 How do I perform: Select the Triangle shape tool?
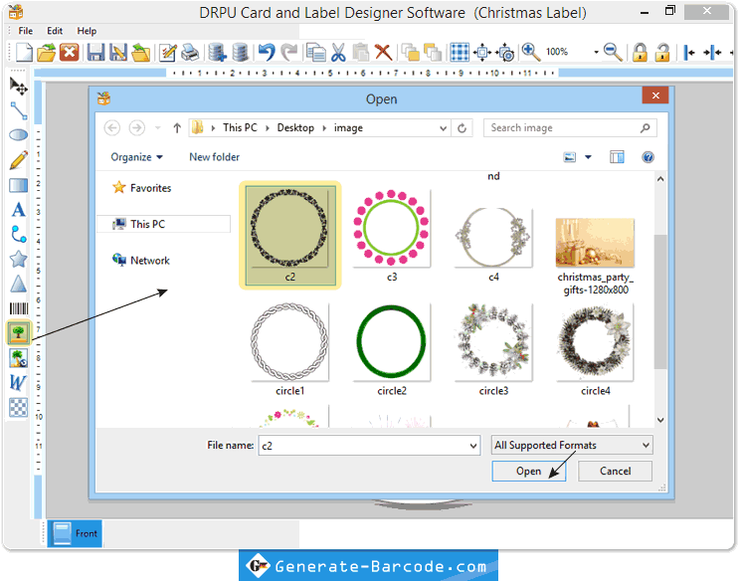point(19,284)
